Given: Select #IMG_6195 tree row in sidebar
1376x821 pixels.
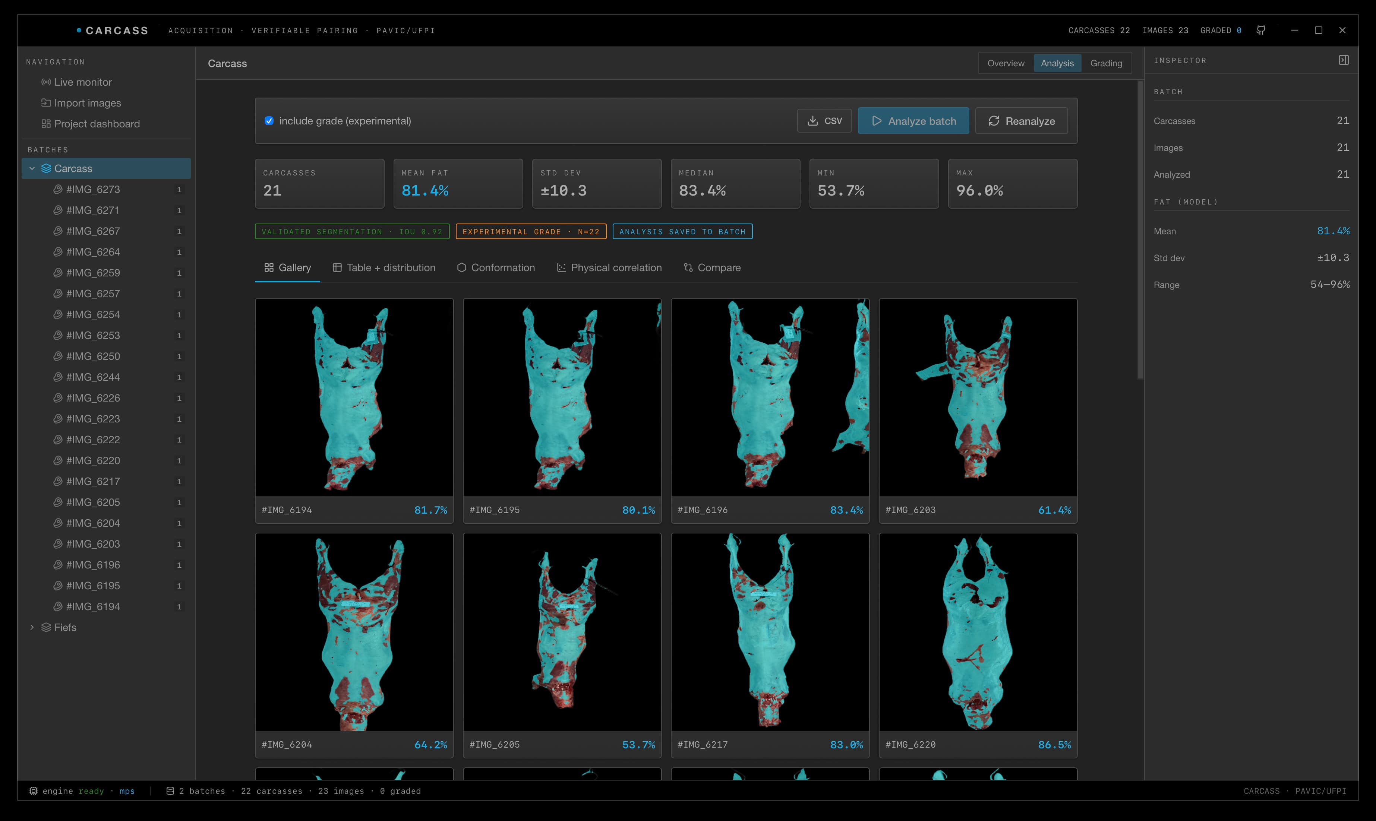Looking at the screenshot, I should point(106,586).
